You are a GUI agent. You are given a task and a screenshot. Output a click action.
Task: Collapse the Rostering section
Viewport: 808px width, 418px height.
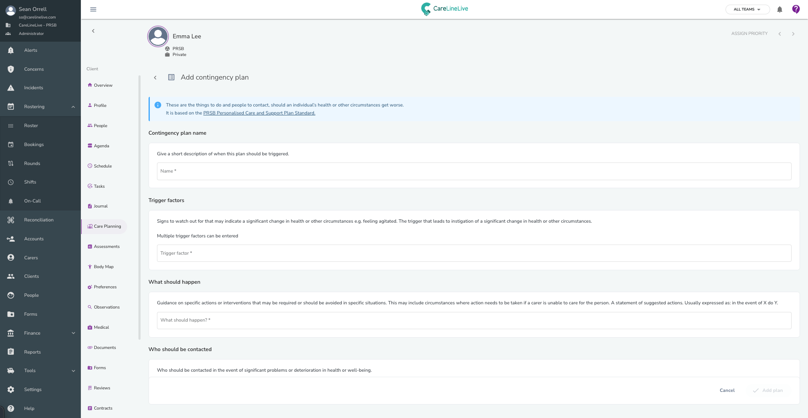click(73, 107)
